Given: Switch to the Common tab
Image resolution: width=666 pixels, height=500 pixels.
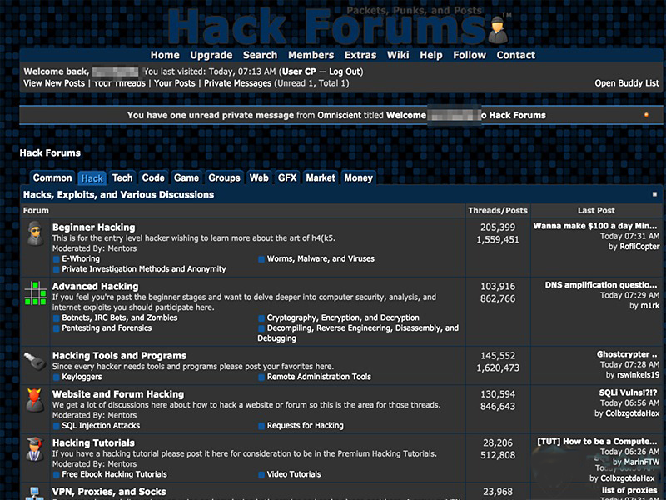Looking at the screenshot, I should point(52,177).
